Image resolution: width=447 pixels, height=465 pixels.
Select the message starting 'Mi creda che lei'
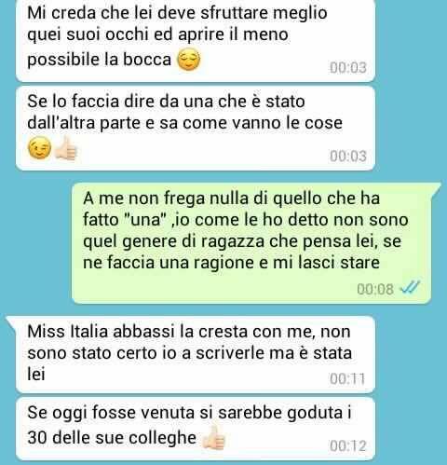pyautogui.click(x=196, y=39)
